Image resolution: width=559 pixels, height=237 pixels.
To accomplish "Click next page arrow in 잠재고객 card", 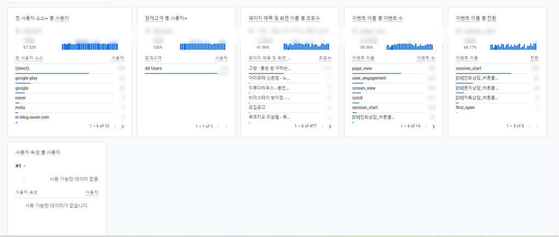I will coord(227,126).
